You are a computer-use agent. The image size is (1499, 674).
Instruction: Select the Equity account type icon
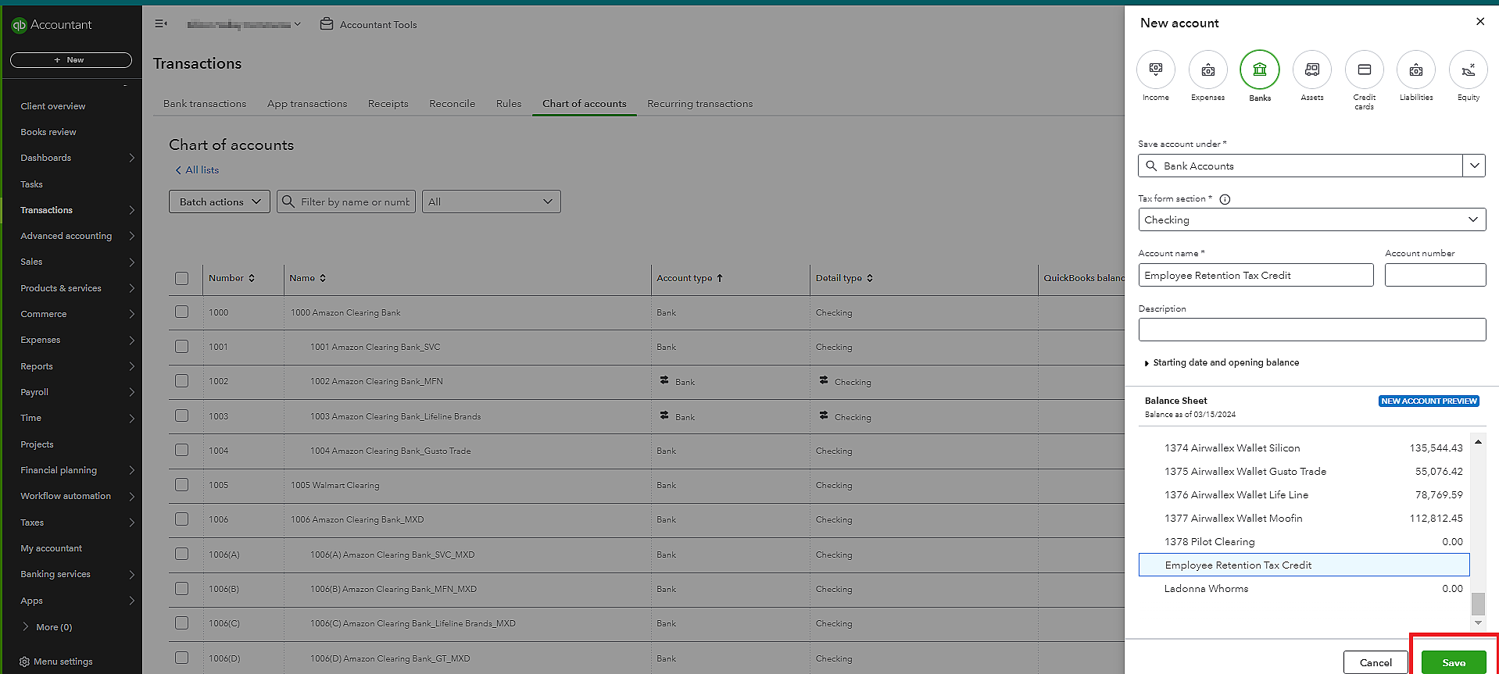pyautogui.click(x=1468, y=70)
